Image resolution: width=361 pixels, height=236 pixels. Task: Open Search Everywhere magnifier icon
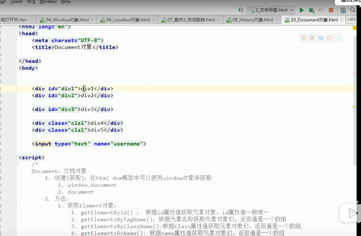tap(353, 10)
